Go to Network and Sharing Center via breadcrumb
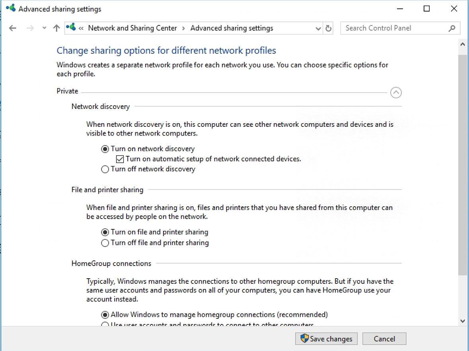469x351 pixels. click(132, 28)
